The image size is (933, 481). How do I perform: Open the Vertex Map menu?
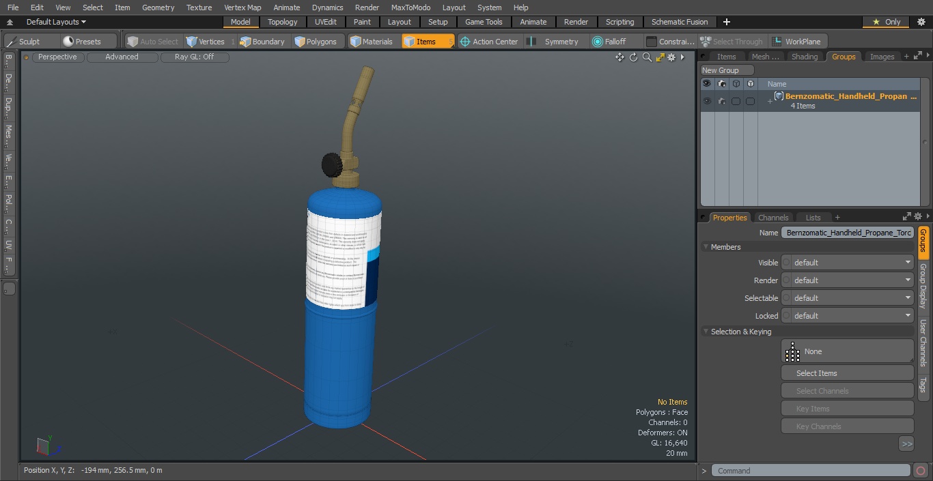coord(242,8)
